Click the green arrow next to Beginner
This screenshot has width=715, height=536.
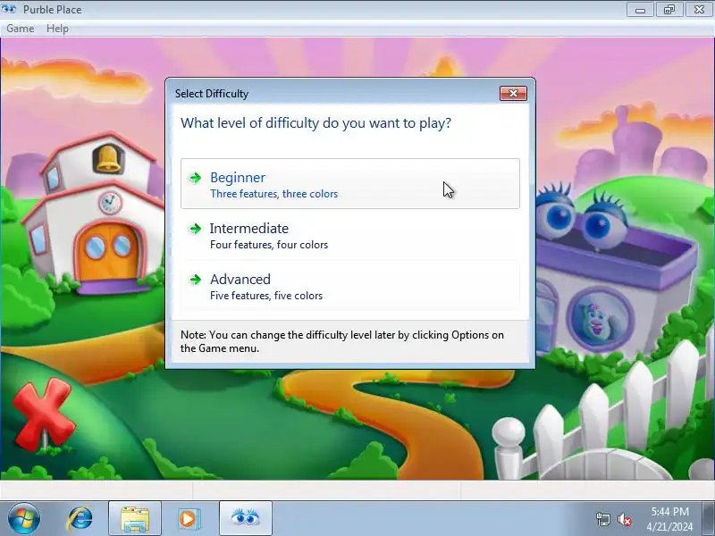coord(195,177)
